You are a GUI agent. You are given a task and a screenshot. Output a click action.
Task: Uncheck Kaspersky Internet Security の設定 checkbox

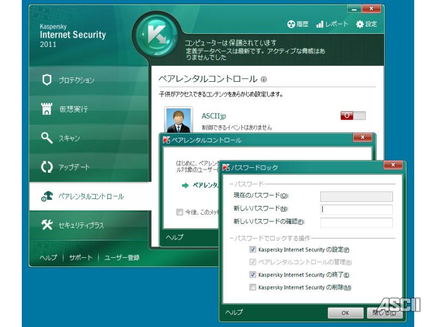252,250
